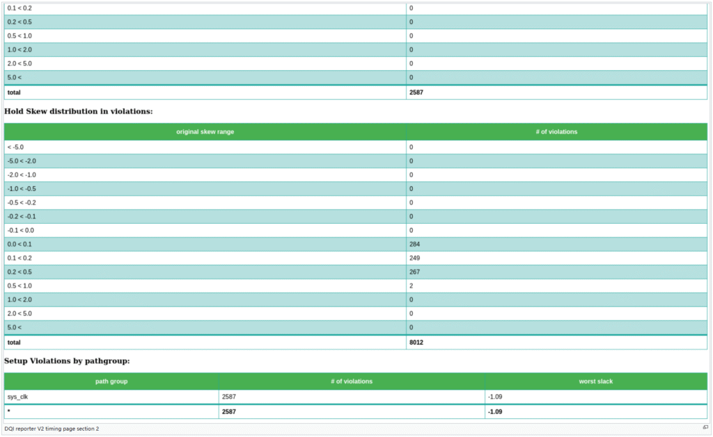Click '# of violations' header in Setup Violations table
Screen dimensions: 713x437
point(352,381)
